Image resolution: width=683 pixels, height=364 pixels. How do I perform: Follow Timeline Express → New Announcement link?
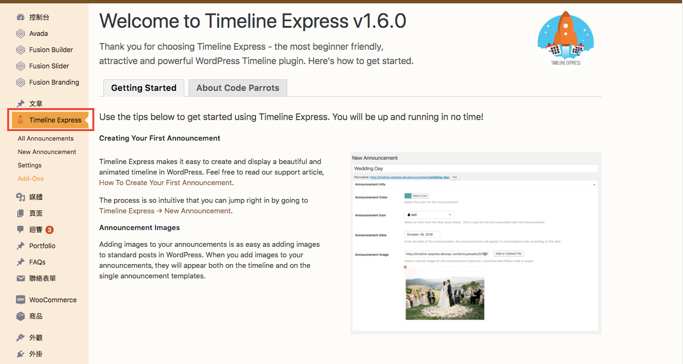pyautogui.click(x=165, y=211)
